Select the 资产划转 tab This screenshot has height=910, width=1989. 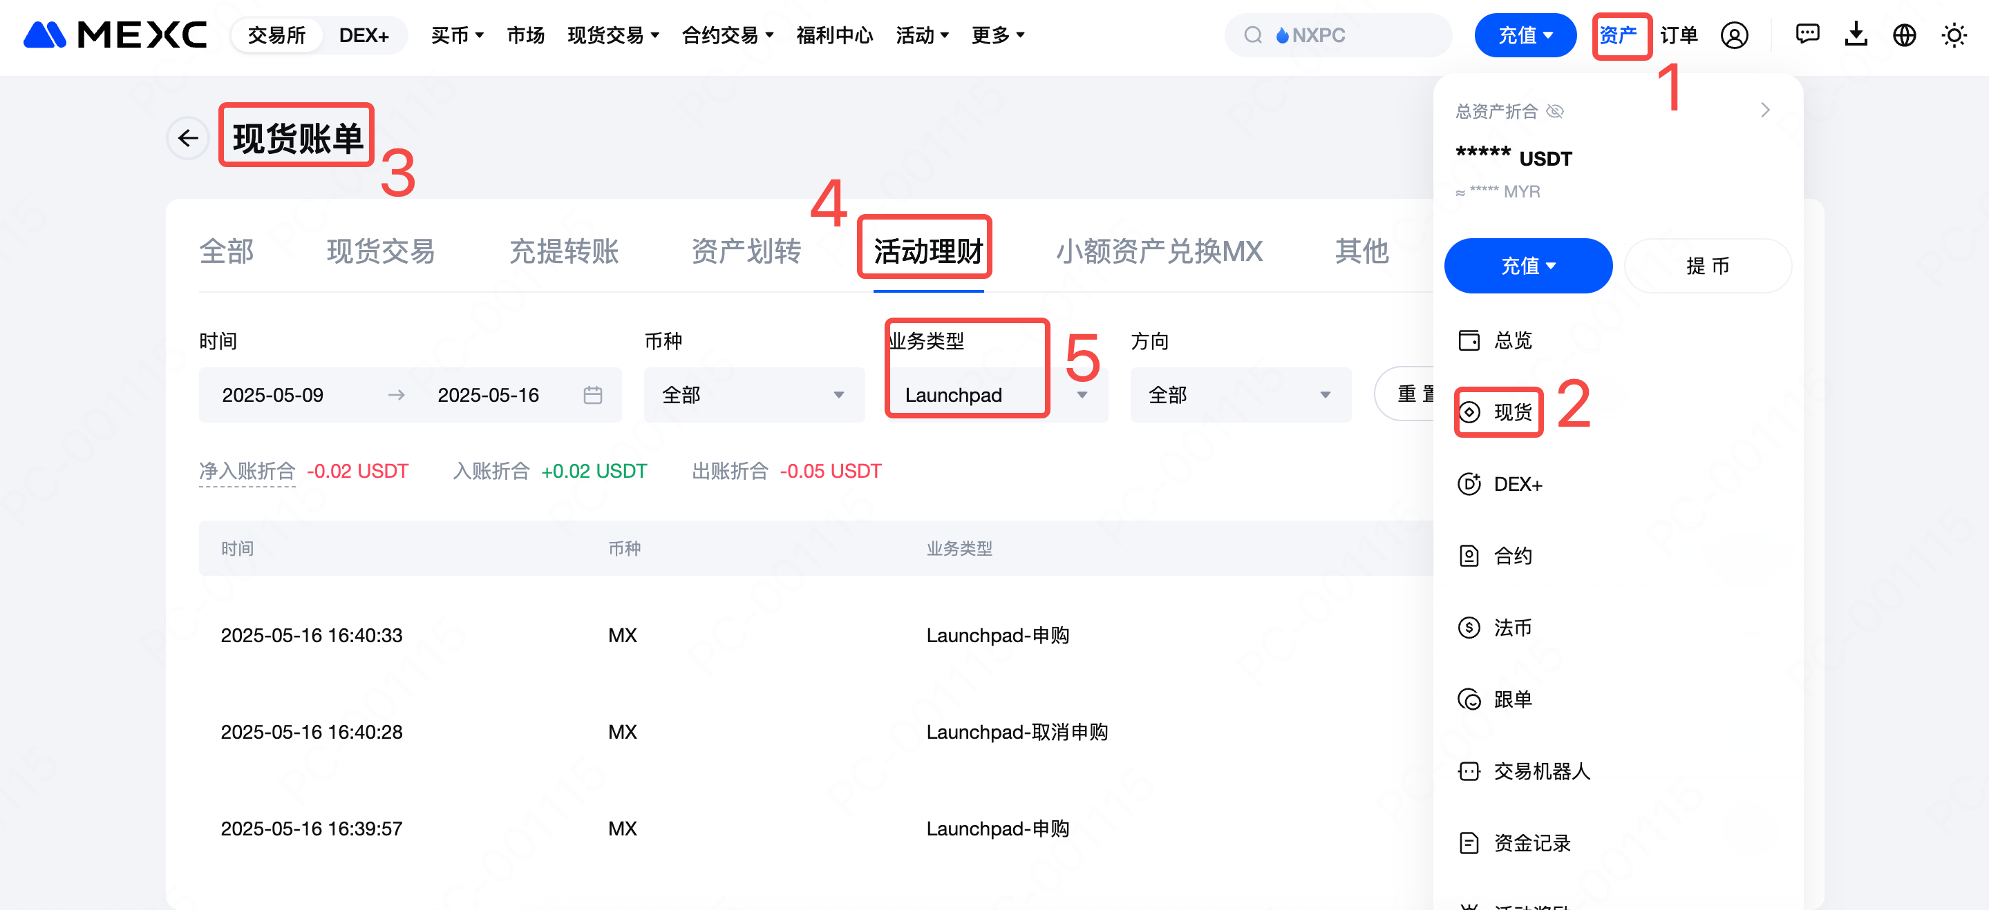tap(746, 251)
